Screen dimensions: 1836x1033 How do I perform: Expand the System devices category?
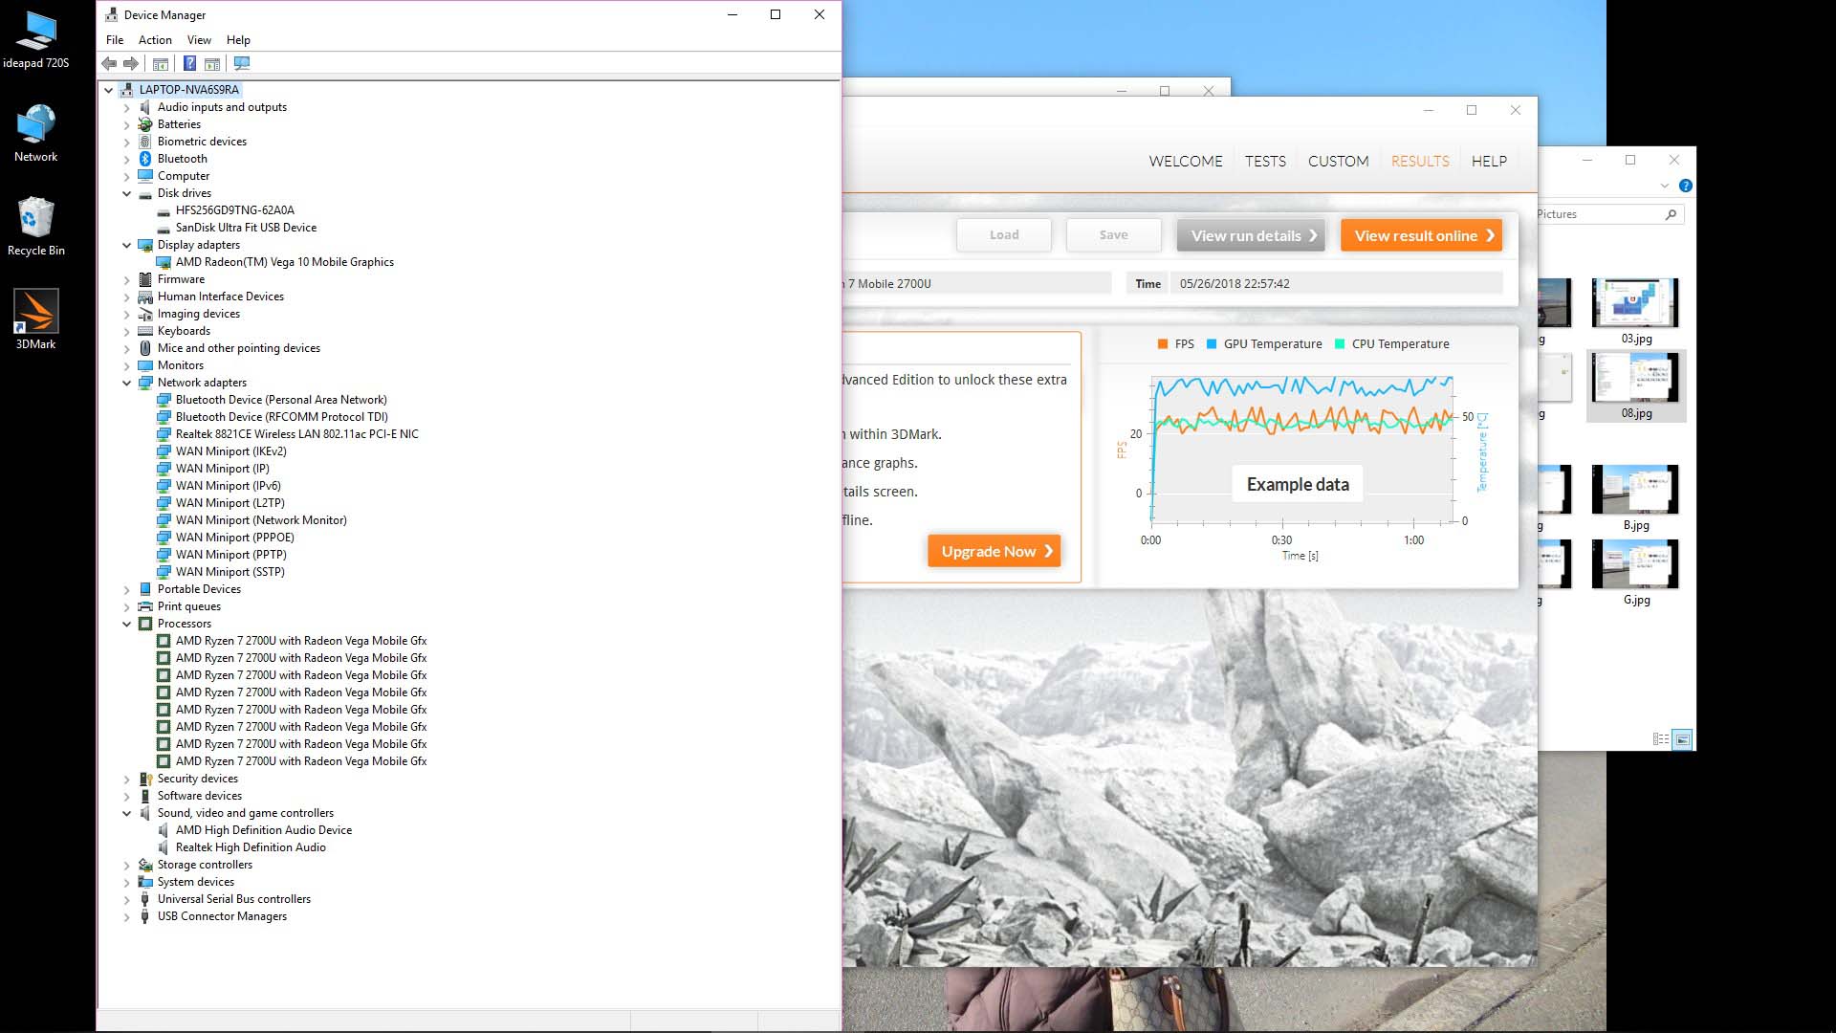pyautogui.click(x=126, y=882)
